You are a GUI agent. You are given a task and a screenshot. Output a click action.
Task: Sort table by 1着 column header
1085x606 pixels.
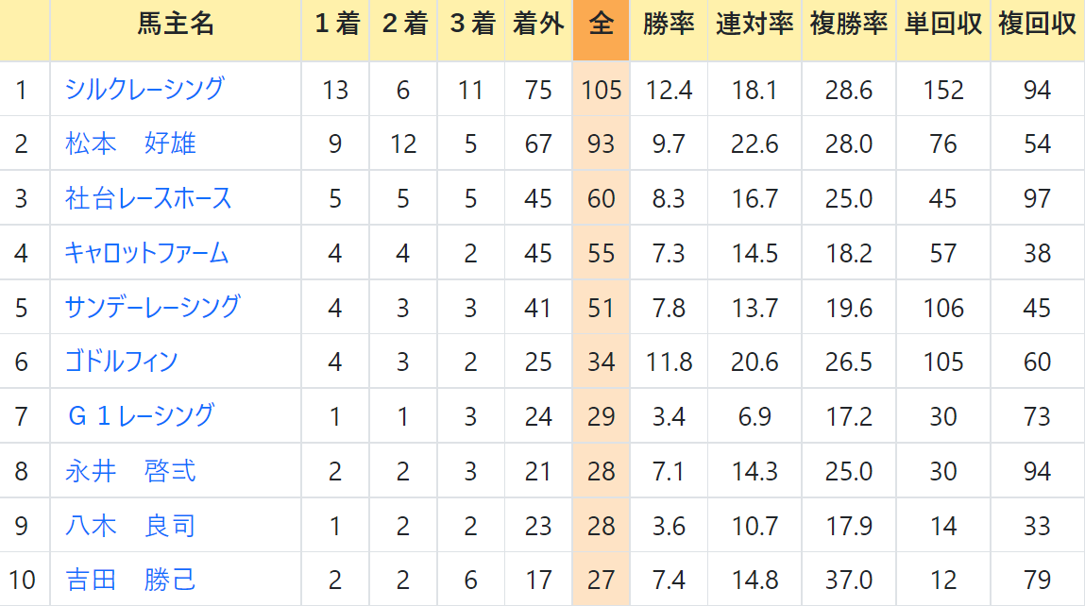pyautogui.click(x=336, y=25)
